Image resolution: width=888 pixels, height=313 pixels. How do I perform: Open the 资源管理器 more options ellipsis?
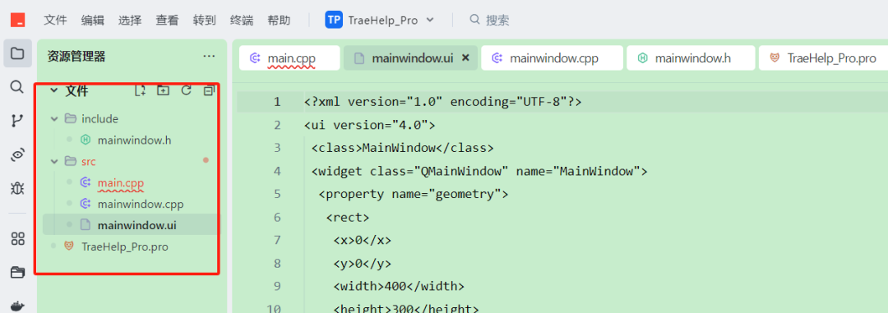(x=209, y=56)
